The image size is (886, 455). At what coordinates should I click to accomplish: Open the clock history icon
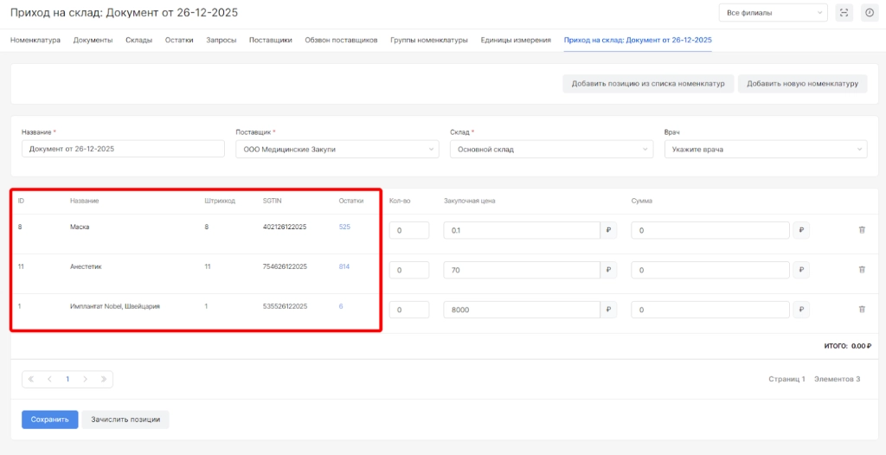point(869,13)
